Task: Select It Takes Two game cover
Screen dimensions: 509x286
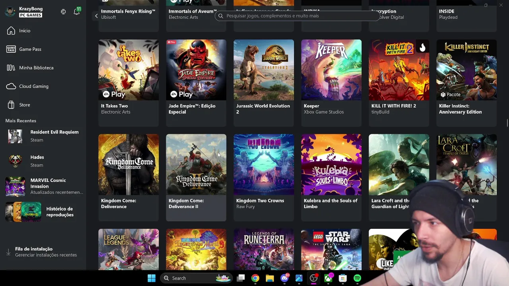Action: [x=128, y=70]
